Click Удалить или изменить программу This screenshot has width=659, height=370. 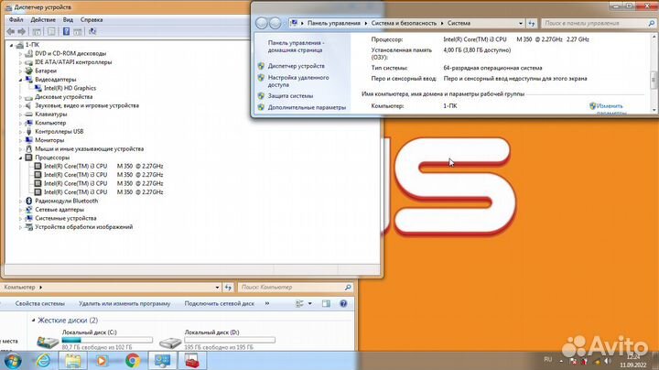pos(124,303)
